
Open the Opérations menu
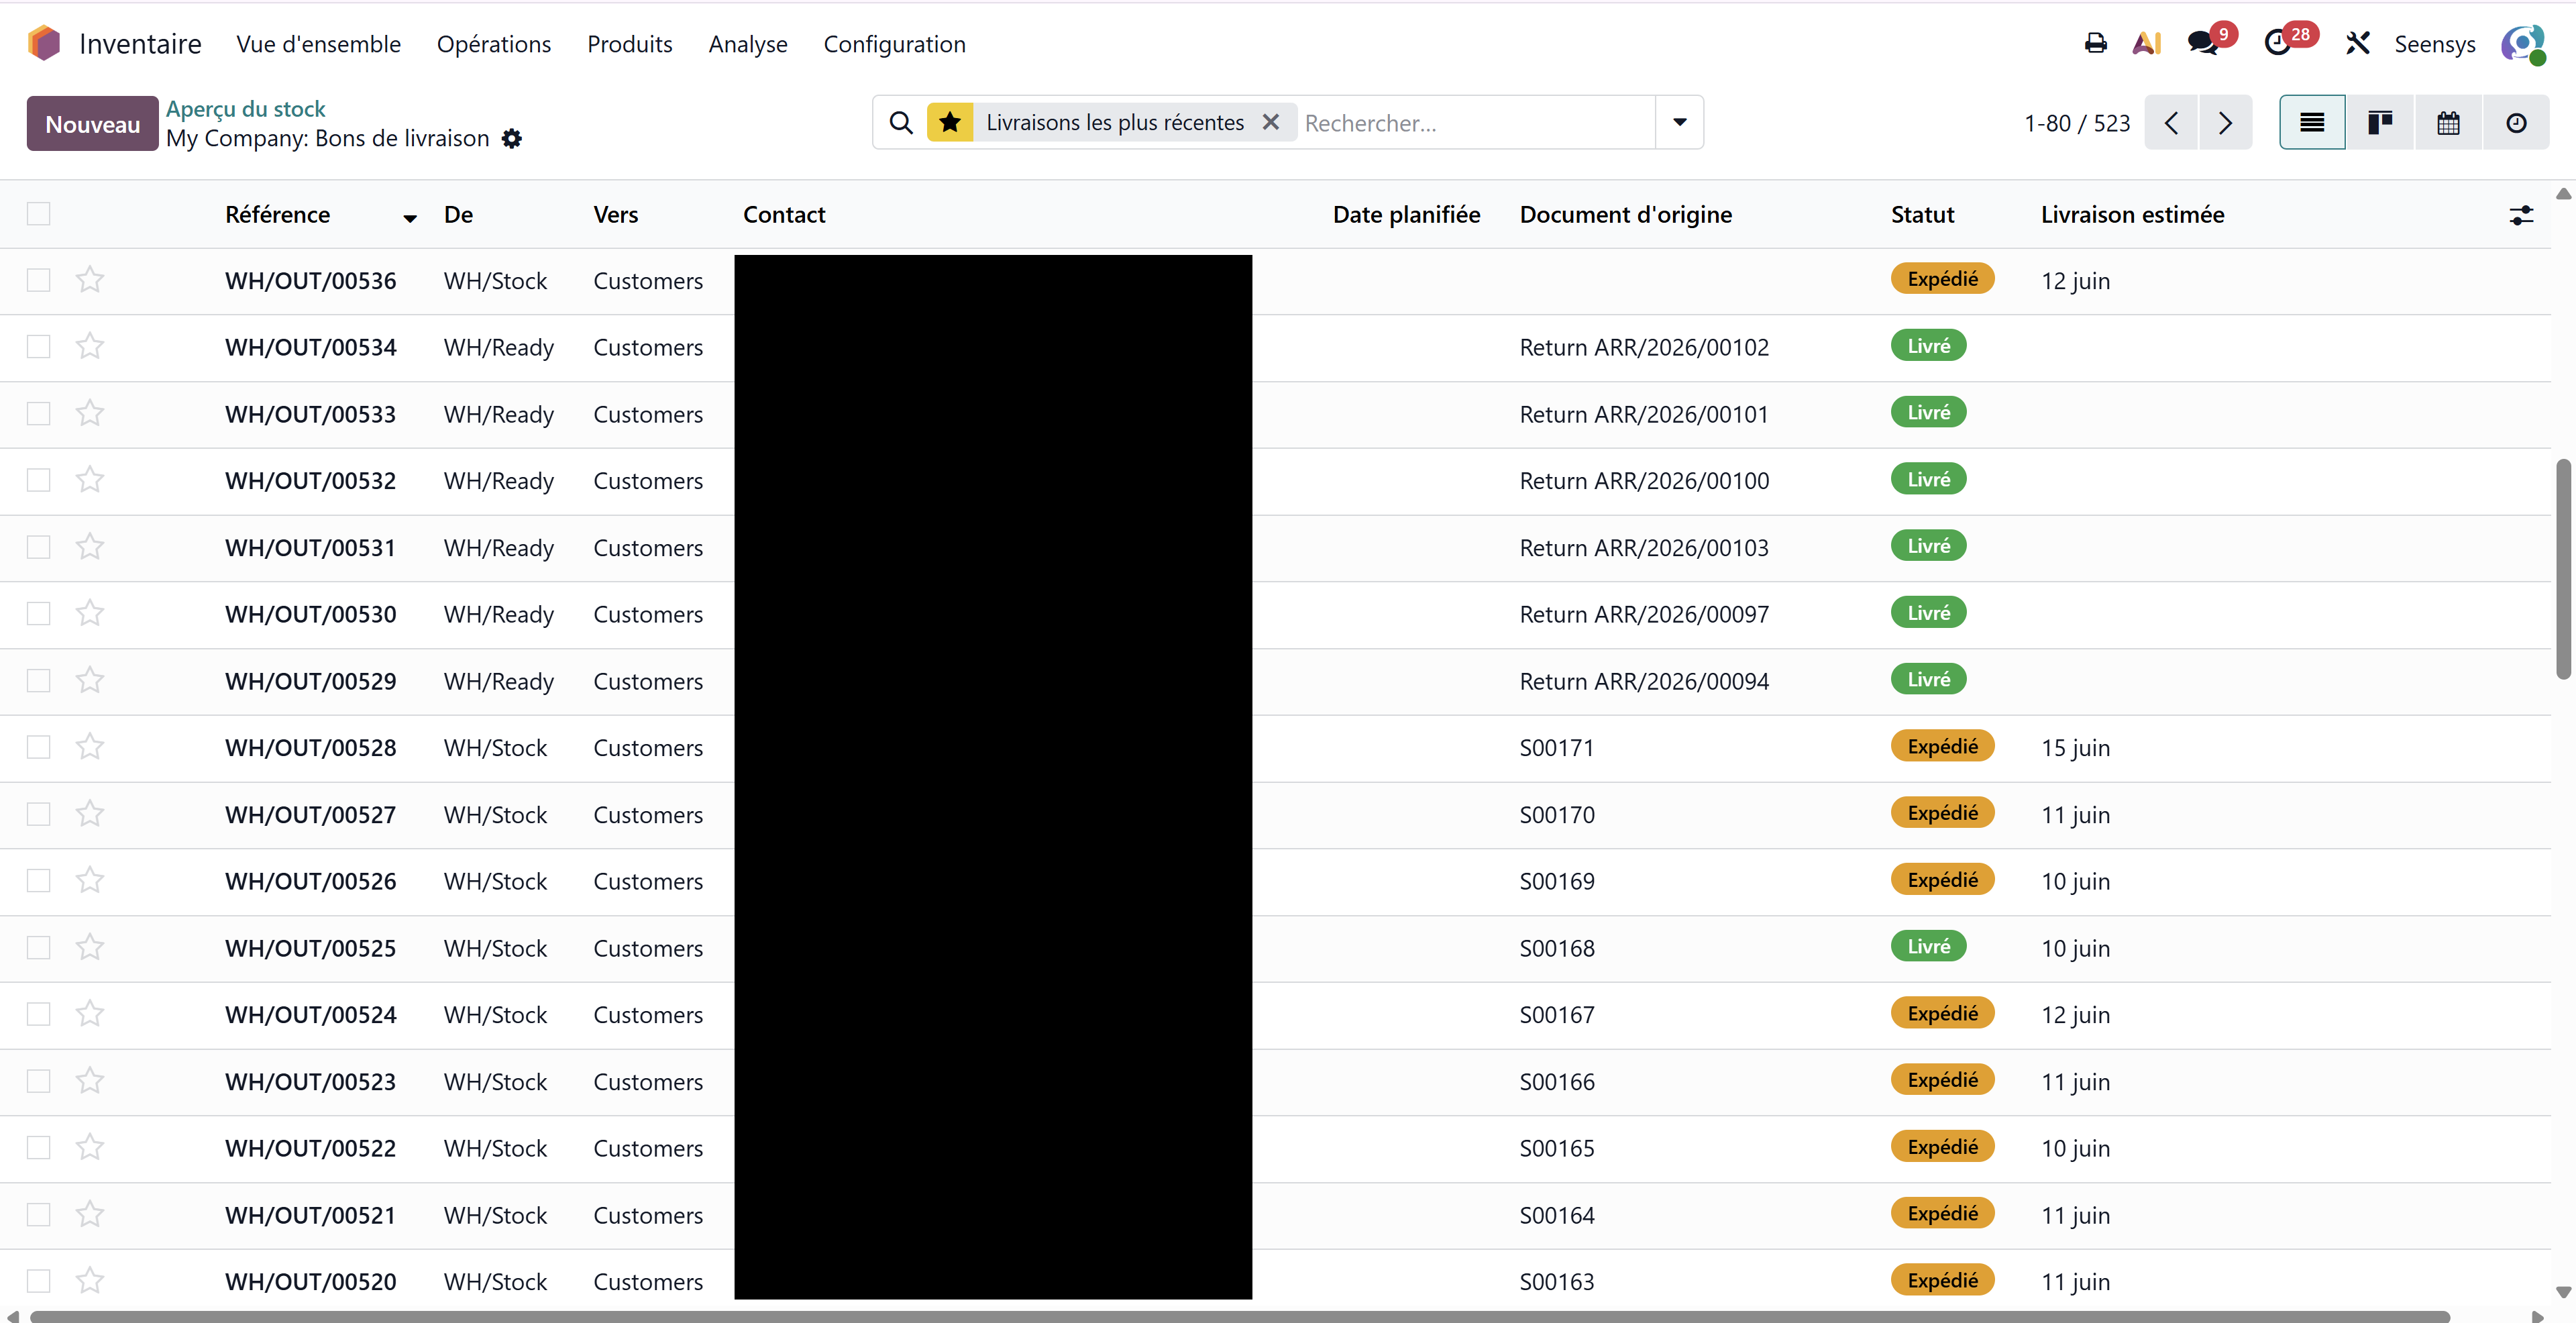[x=494, y=44]
